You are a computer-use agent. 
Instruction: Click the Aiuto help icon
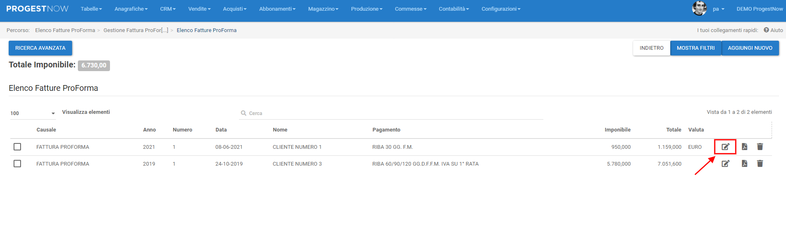click(766, 30)
